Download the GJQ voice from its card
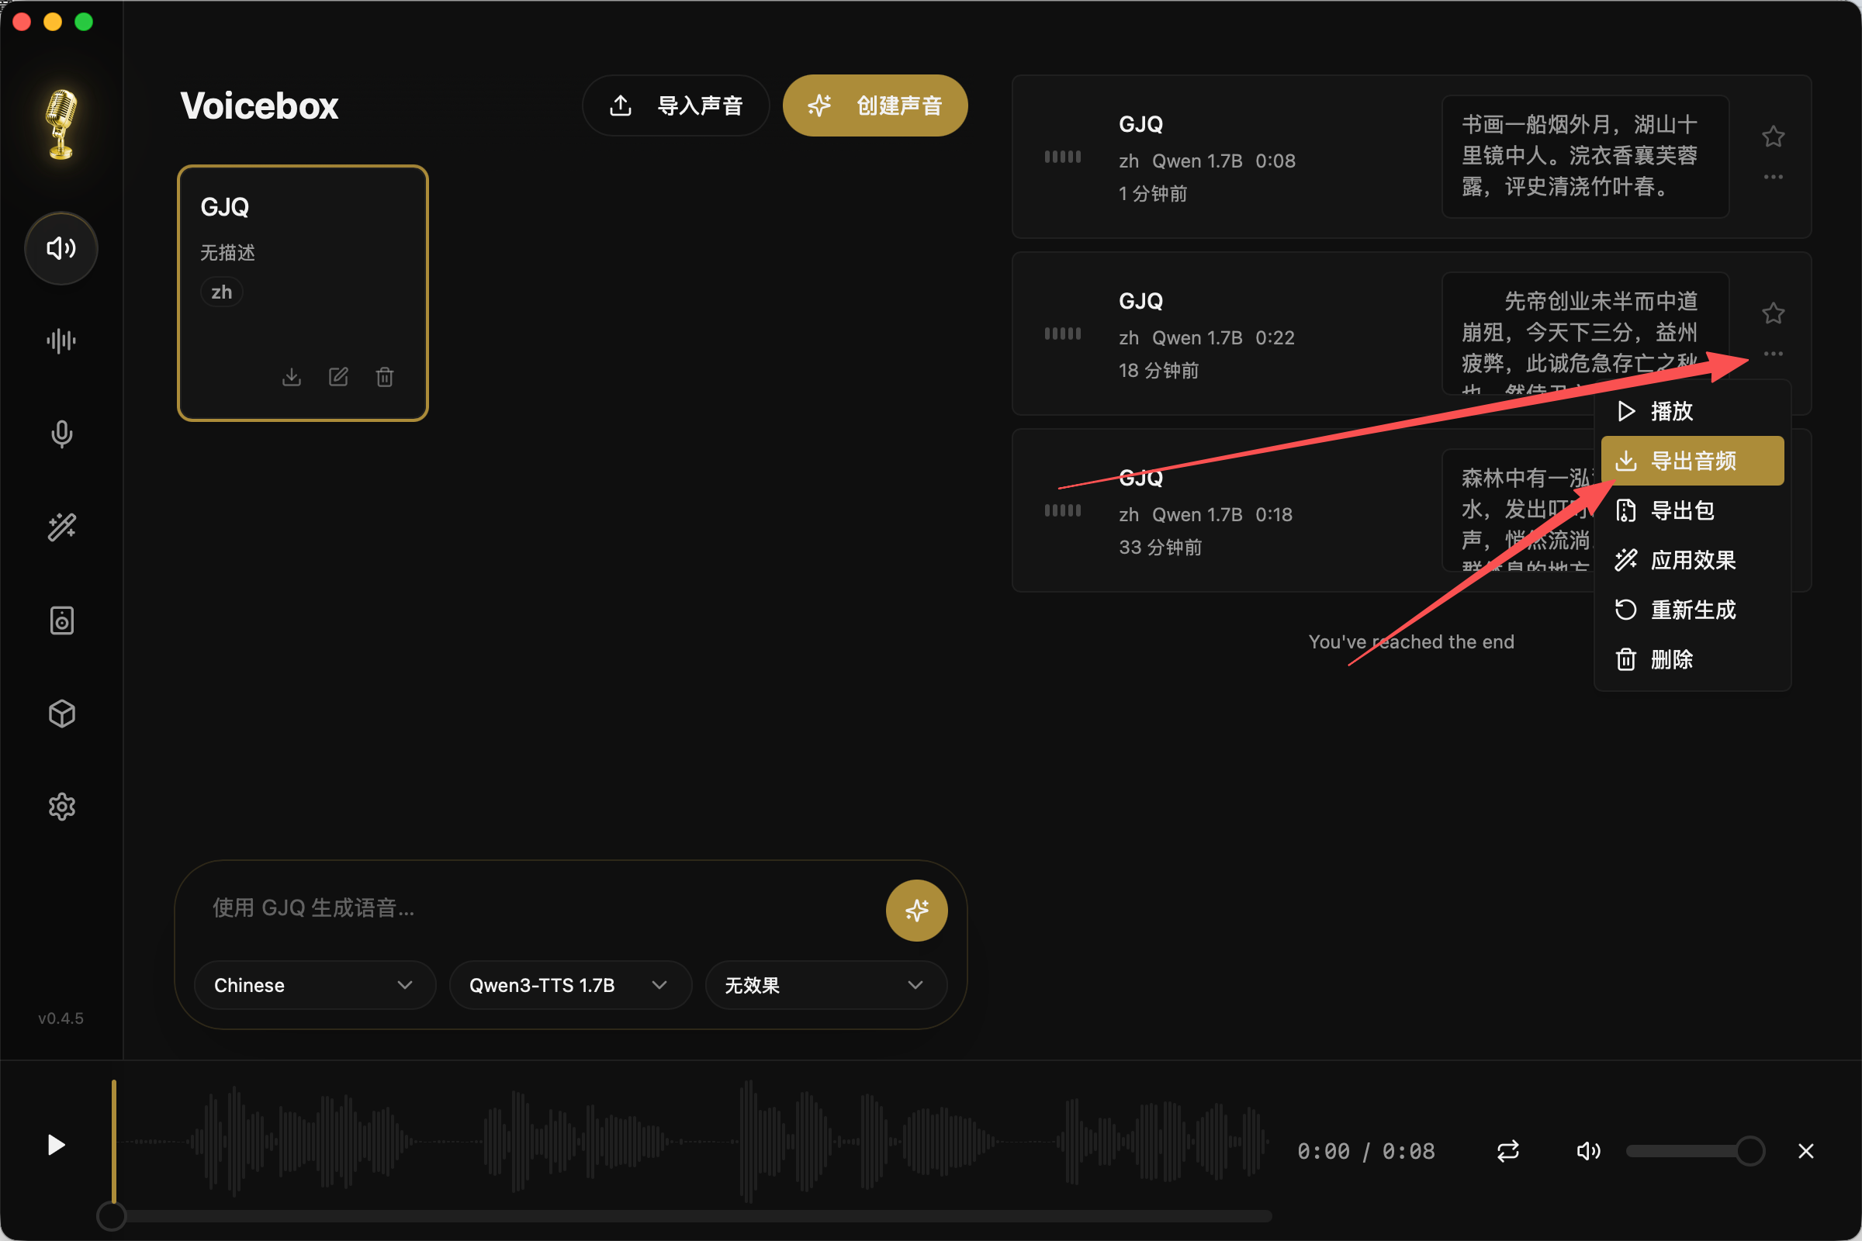 [x=292, y=377]
